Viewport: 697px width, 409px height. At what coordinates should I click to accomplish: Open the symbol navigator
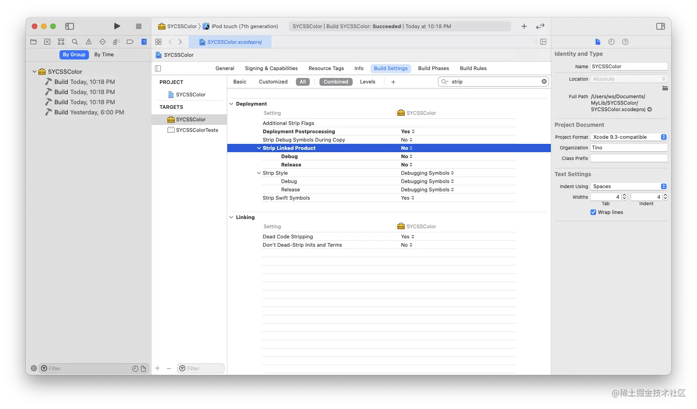61,41
